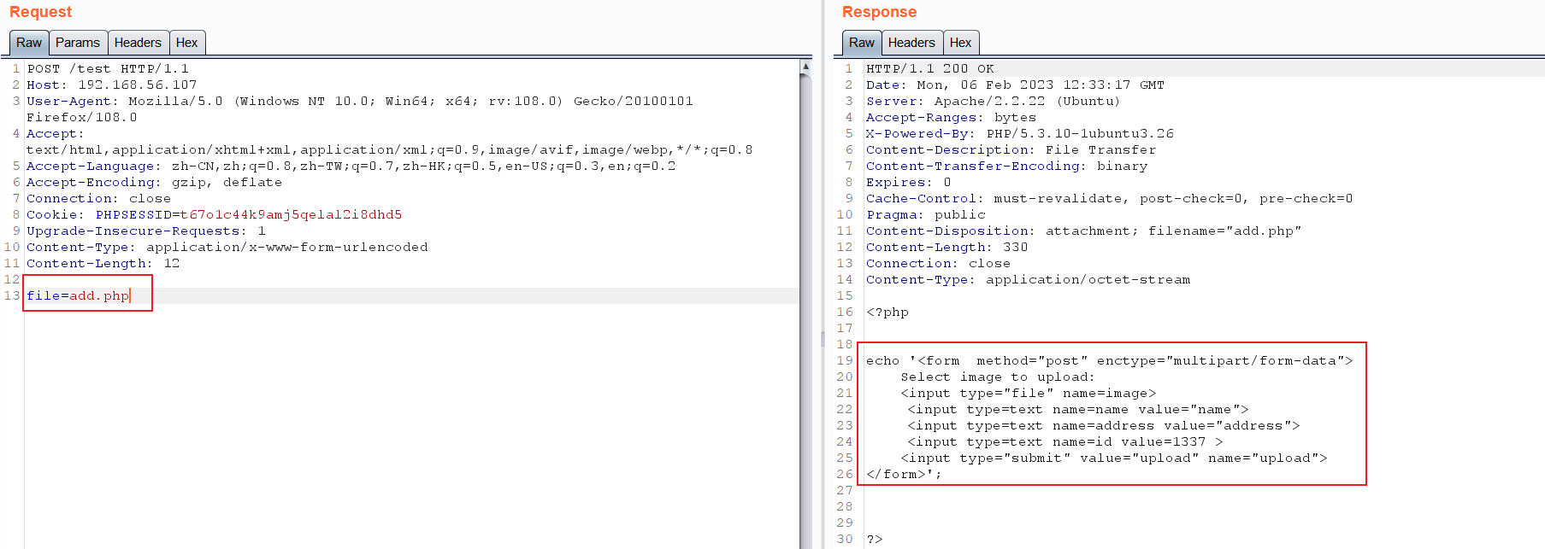Click the request pane vertical scrollbar track
Screen dimensions: 1545x549
(x=805, y=342)
